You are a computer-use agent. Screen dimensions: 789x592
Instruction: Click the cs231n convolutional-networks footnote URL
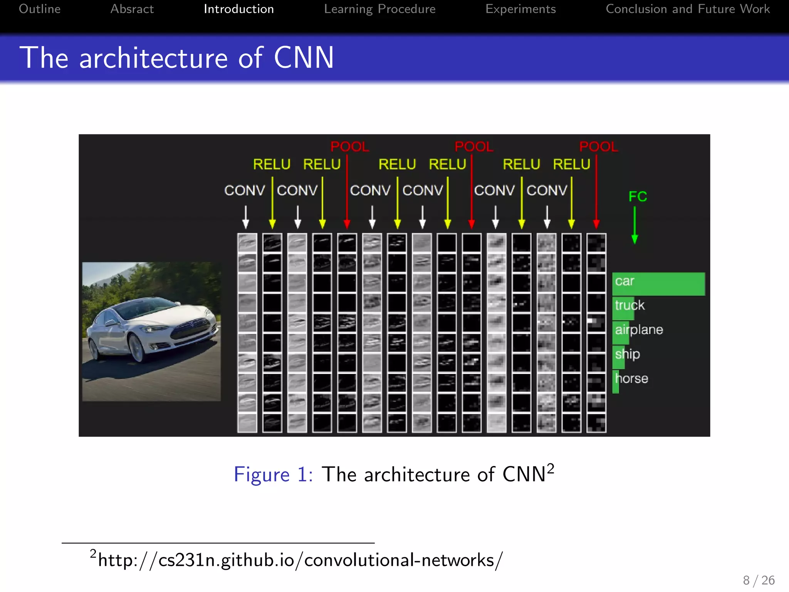300,560
